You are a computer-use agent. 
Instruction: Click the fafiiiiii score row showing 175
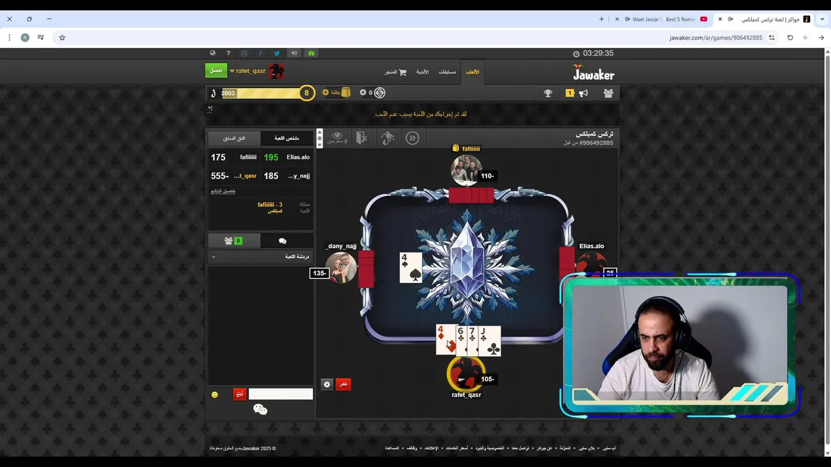pyautogui.click(x=234, y=158)
